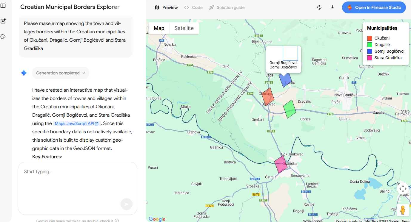Image resolution: width=411 pixels, height=222 pixels.
Task: Click the Gemini sparkle icon
Action: point(24,73)
